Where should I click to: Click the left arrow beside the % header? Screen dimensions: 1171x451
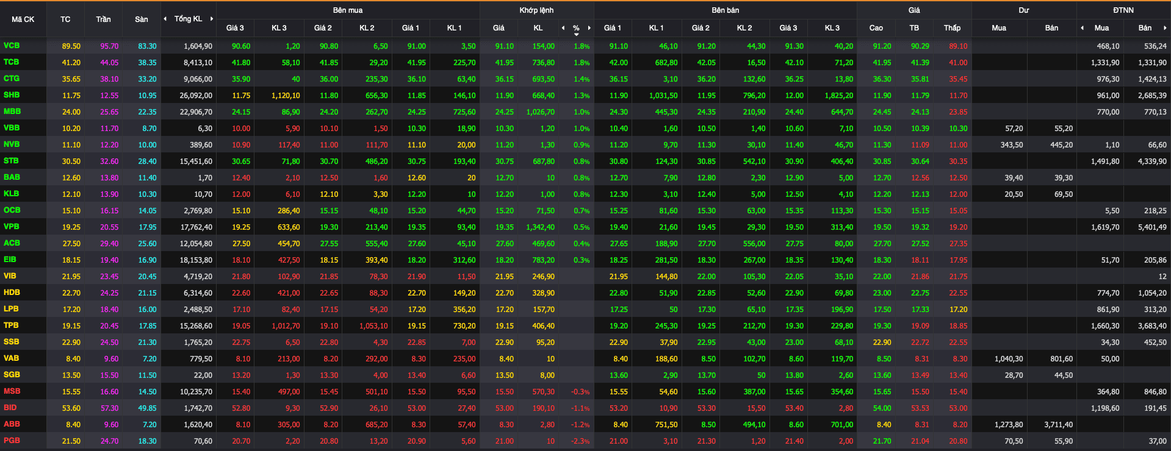[563, 28]
